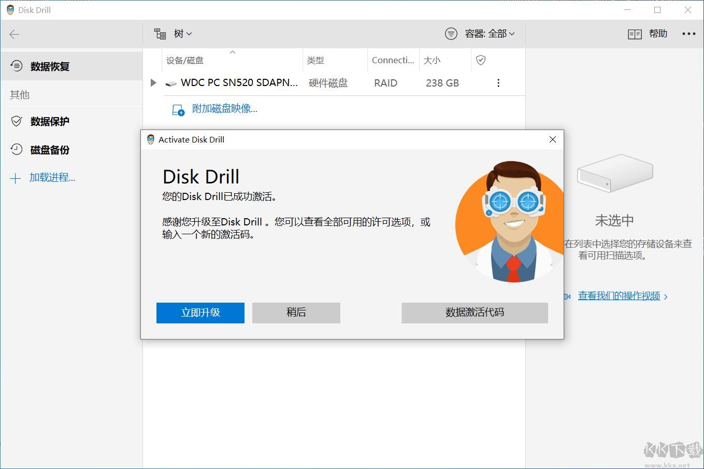Sort the table by the 大小 column header
The image size is (704, 469).
432,60
